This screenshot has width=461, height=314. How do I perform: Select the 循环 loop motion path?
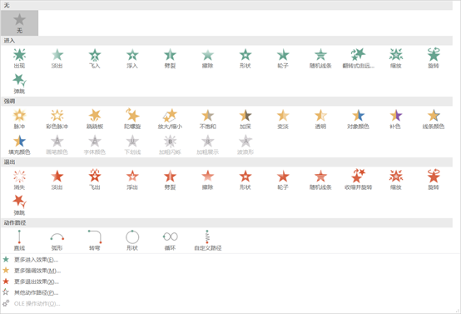tap(170, 241)
